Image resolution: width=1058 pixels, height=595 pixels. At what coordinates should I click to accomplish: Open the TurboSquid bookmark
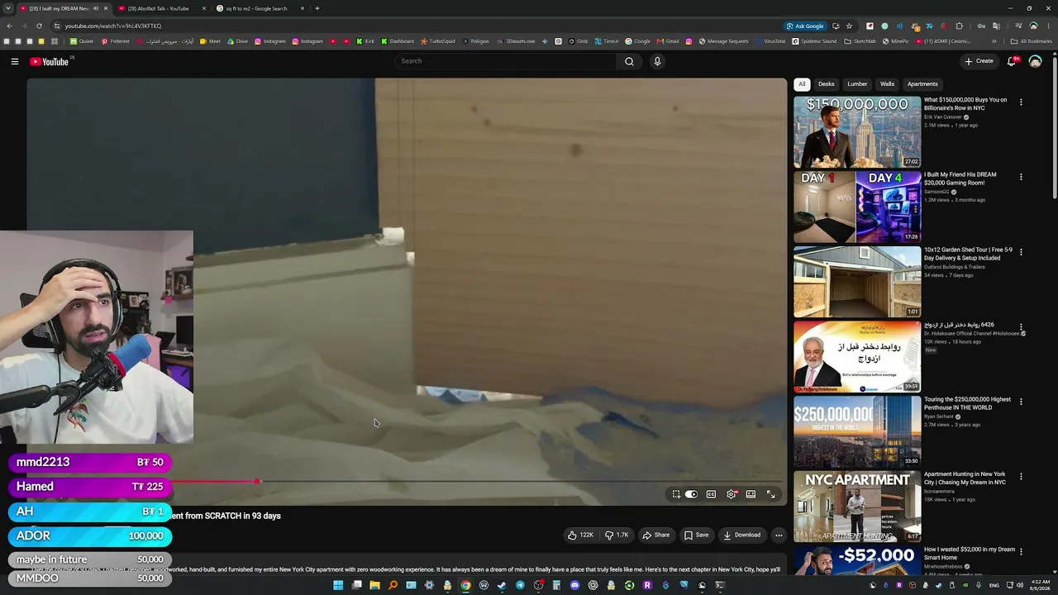(438, 41)
